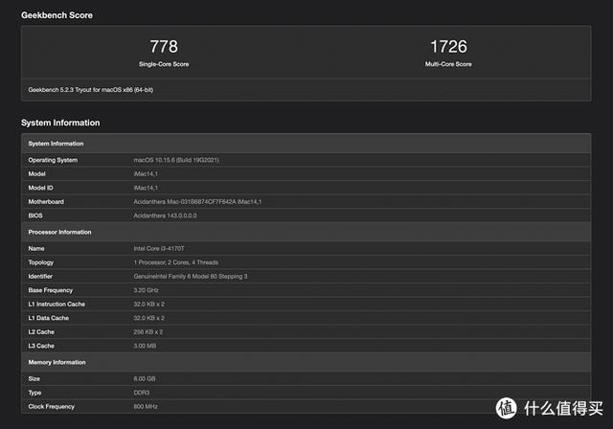Click the Identifier label
The image size is (613, 429).
coord(40,276)
